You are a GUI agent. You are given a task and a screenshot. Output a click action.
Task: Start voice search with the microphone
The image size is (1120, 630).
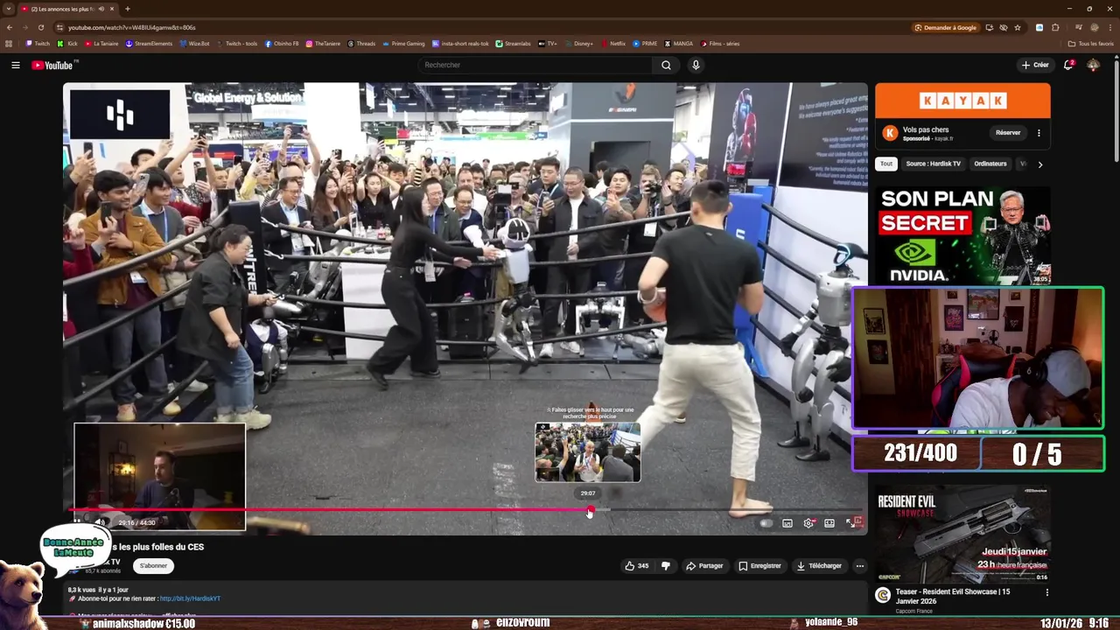[696, 65]
